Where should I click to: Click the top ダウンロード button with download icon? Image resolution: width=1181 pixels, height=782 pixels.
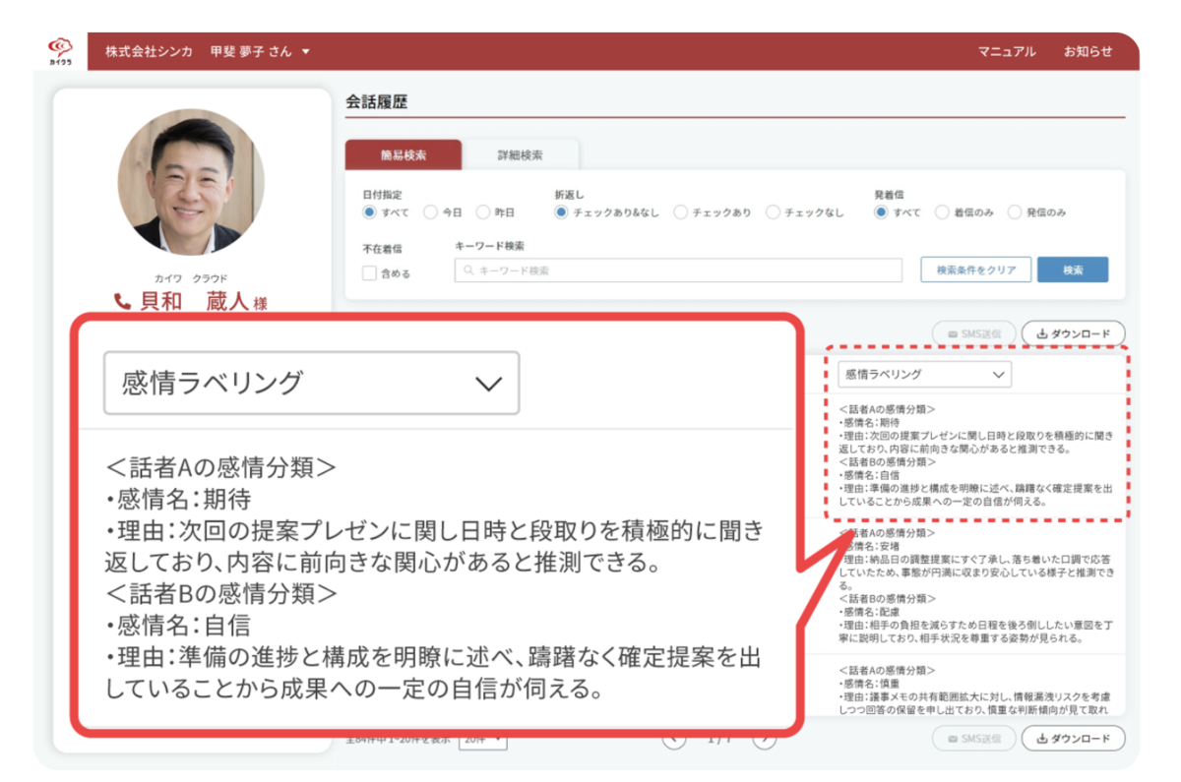coord(1073,334)
